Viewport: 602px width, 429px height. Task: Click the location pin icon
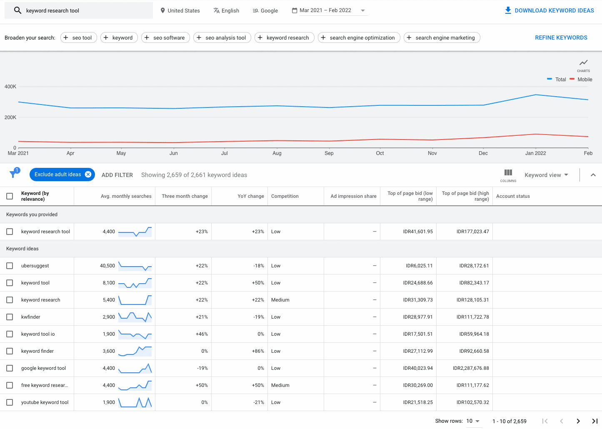[x=163, y=10]
